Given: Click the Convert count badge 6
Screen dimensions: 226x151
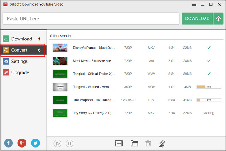Looking at the screenshot, I should [39, 50].
